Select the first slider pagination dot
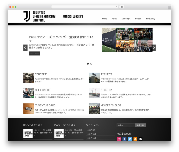Screen dimensions: 179x152 (x=88, y=64)
